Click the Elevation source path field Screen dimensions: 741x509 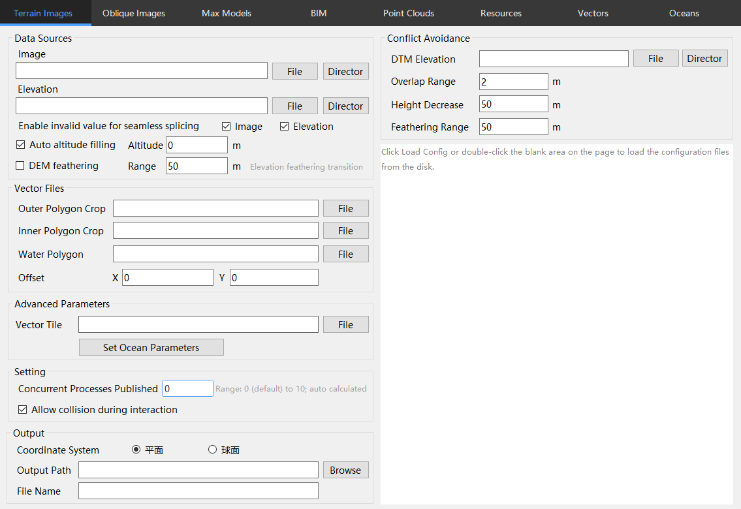tap(142, 106)
